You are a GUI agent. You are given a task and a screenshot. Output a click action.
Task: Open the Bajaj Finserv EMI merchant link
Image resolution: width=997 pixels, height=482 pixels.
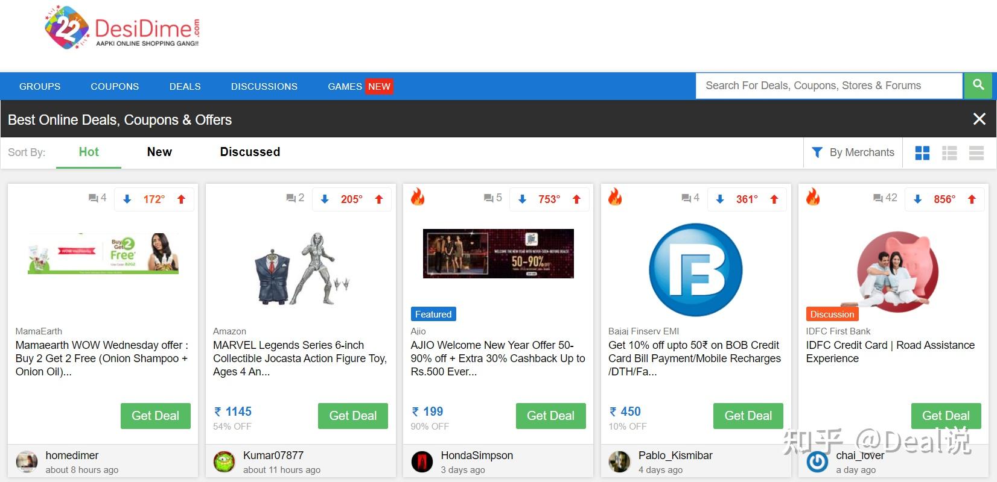pos(644,331)
